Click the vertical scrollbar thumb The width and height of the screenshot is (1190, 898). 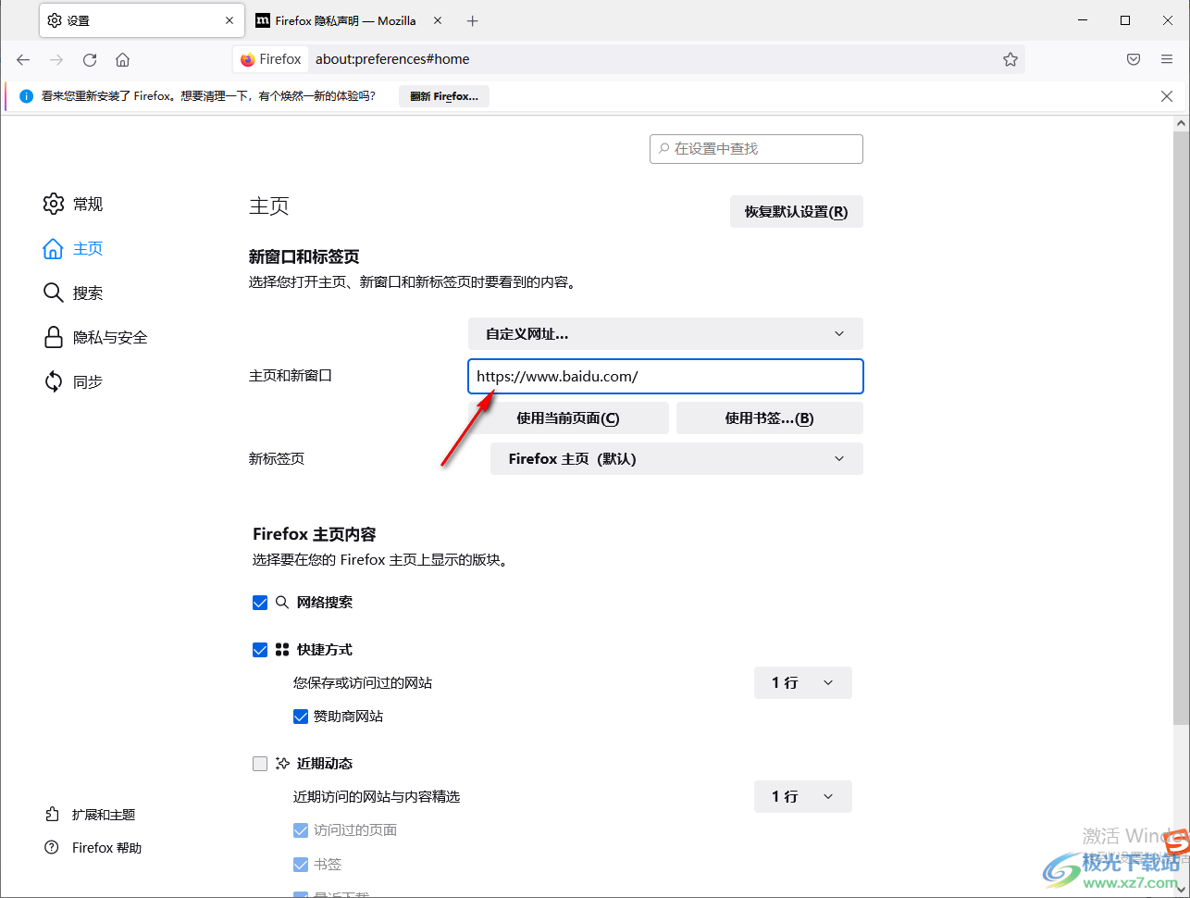(x=1181, y=426)
